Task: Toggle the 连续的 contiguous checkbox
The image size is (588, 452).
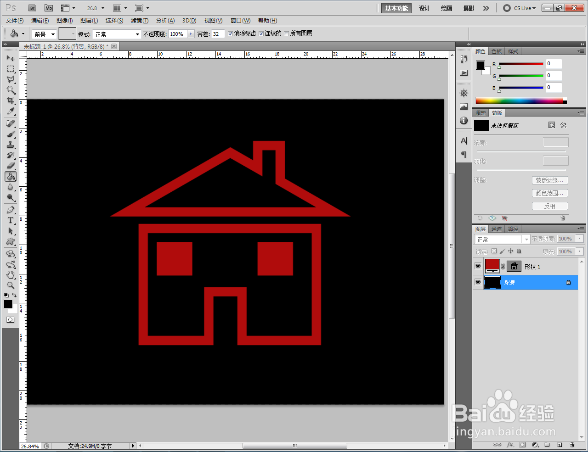Action: (261, 33)
